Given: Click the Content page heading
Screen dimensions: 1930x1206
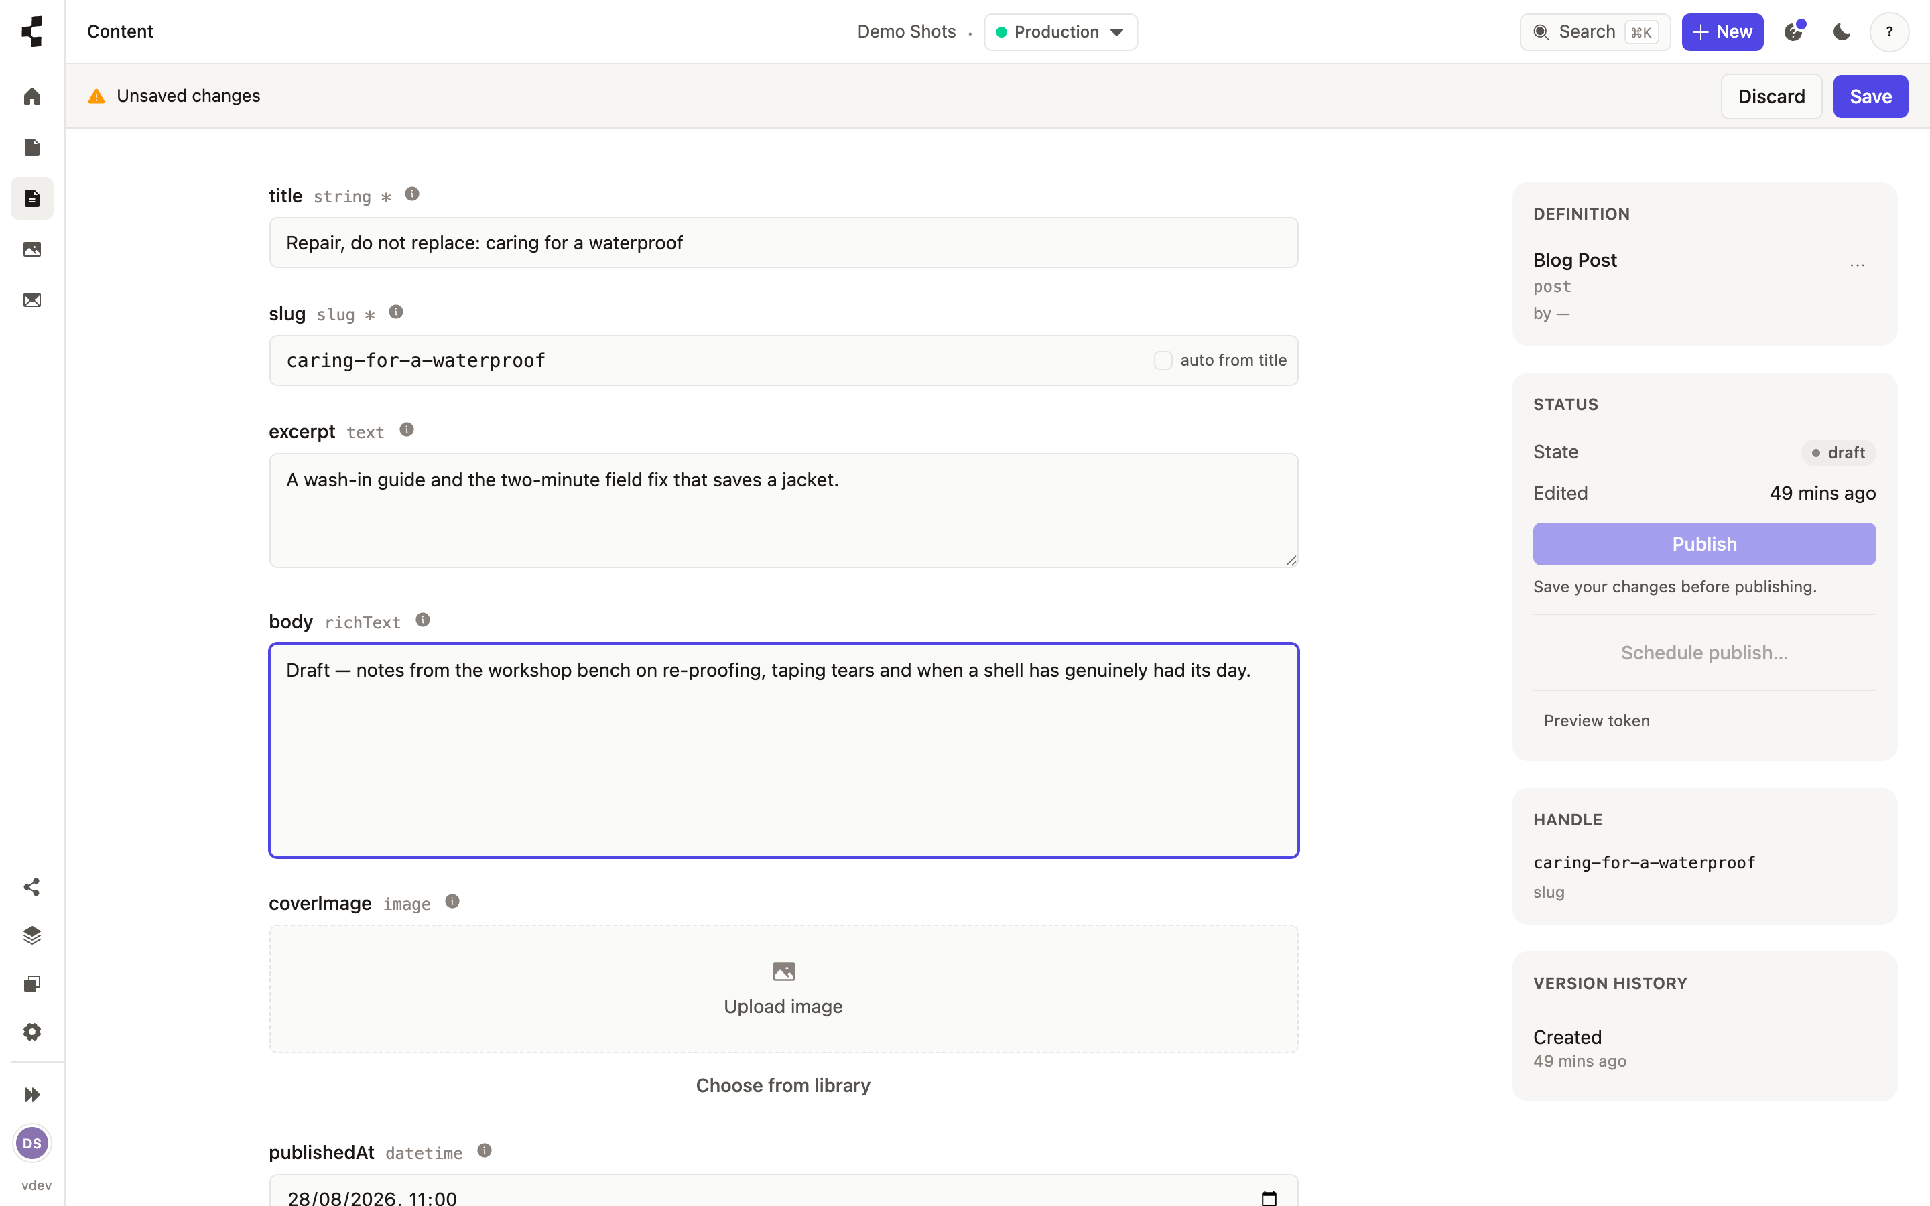Looking at the screenshot, I should (120, 32).
